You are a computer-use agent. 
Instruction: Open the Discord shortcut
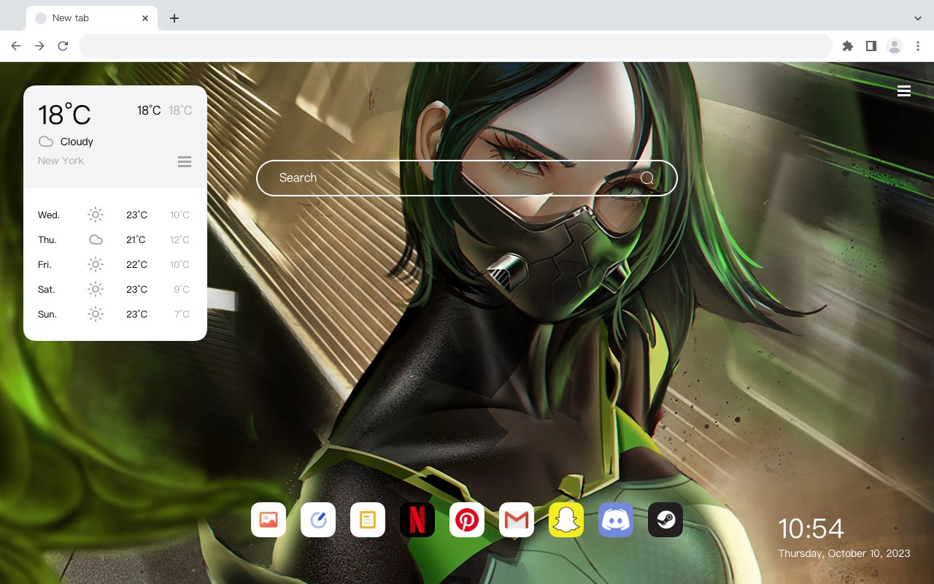tap(616, 520)
